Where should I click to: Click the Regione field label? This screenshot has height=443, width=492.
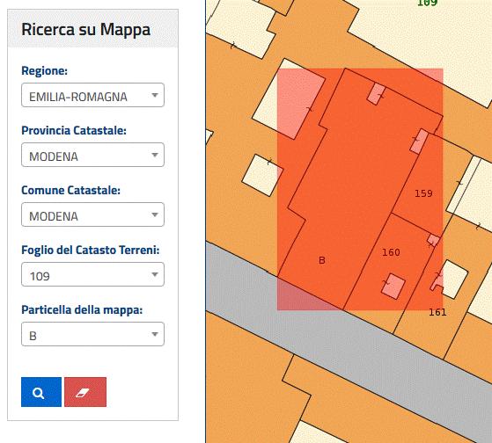45,70
